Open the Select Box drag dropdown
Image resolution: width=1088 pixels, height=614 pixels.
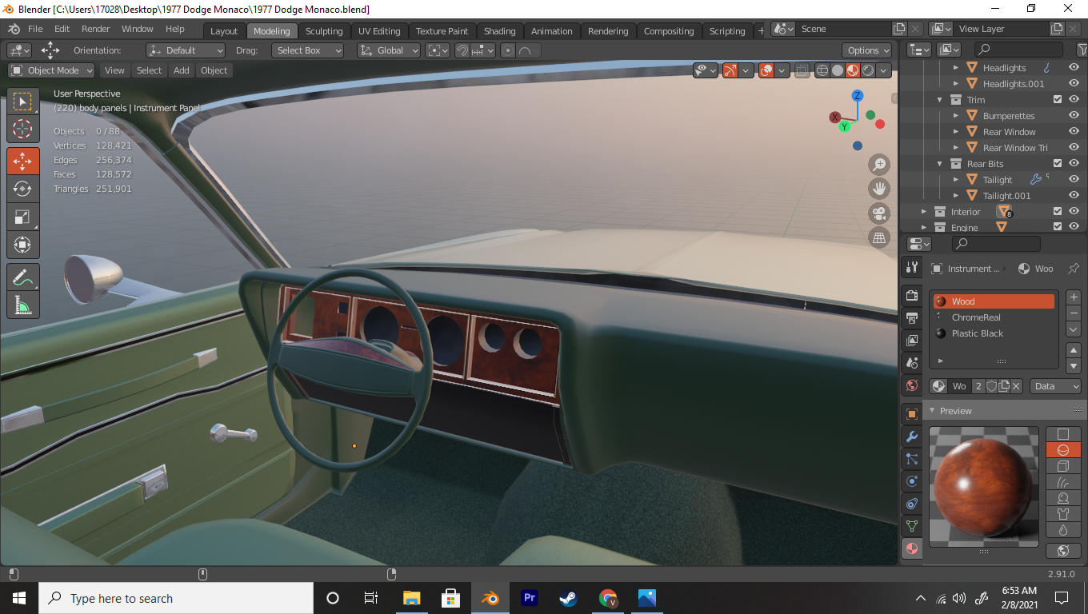click(308, 50)
